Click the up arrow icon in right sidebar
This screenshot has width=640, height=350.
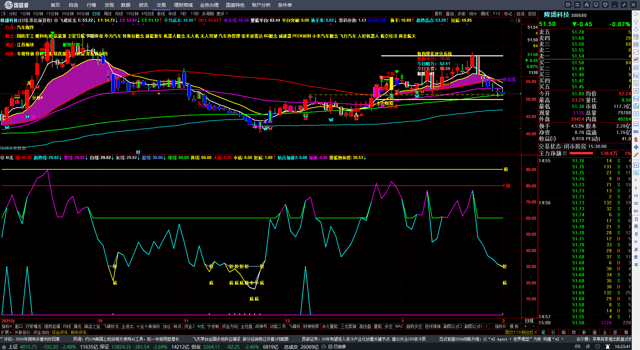[636, 22]
